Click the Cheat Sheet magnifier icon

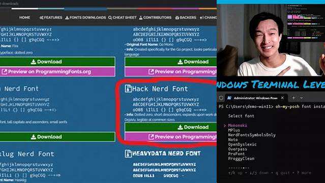(x=110, y=18)
